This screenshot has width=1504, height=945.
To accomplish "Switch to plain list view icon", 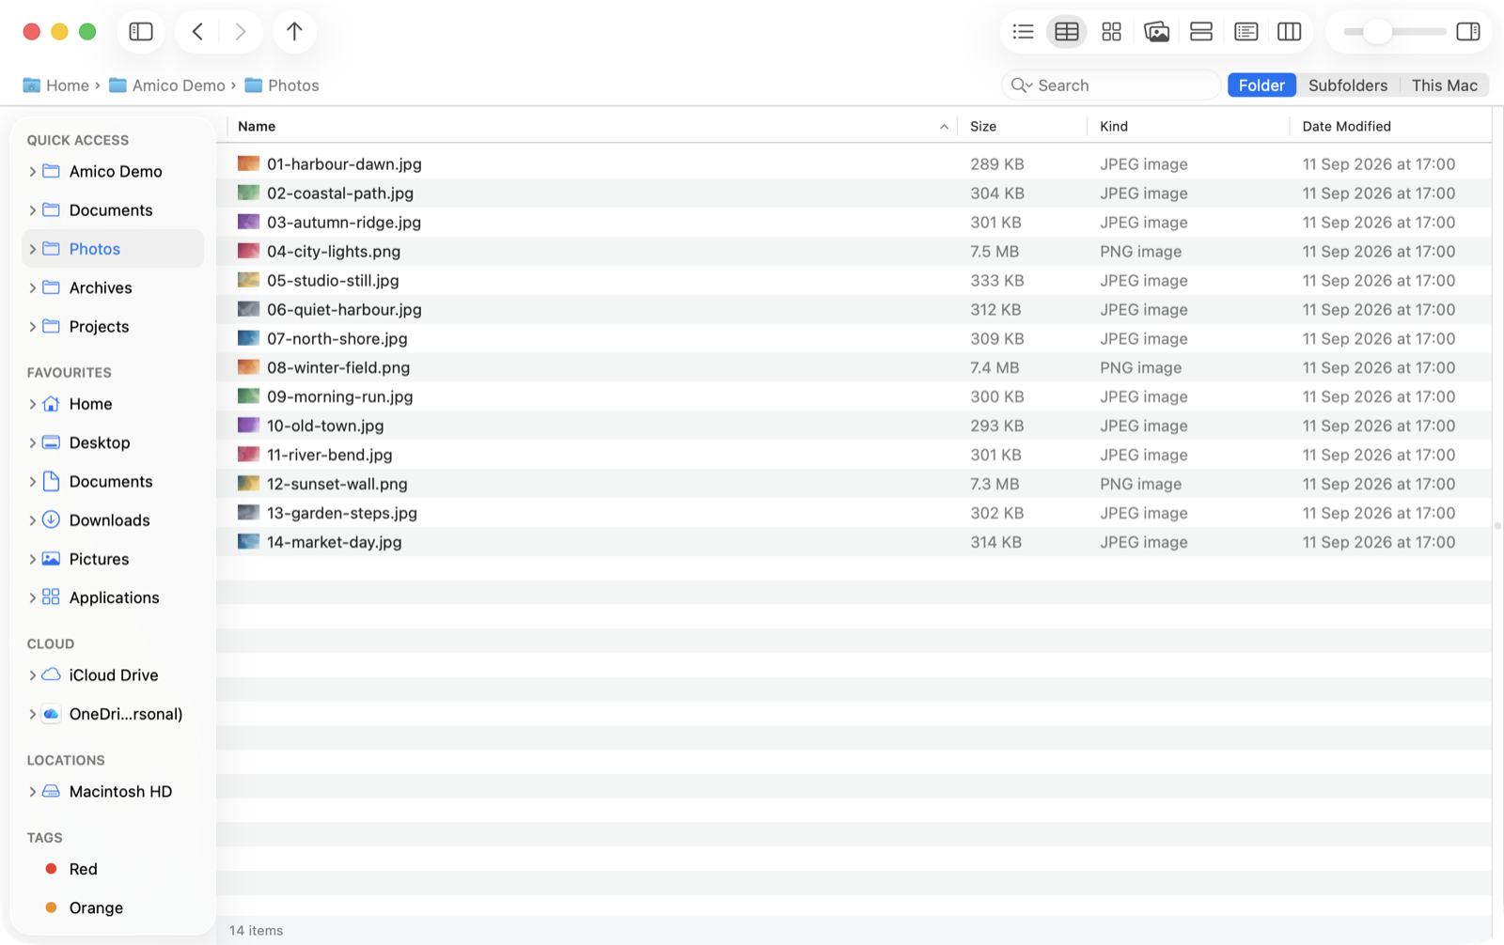I will pos(1023,32).
